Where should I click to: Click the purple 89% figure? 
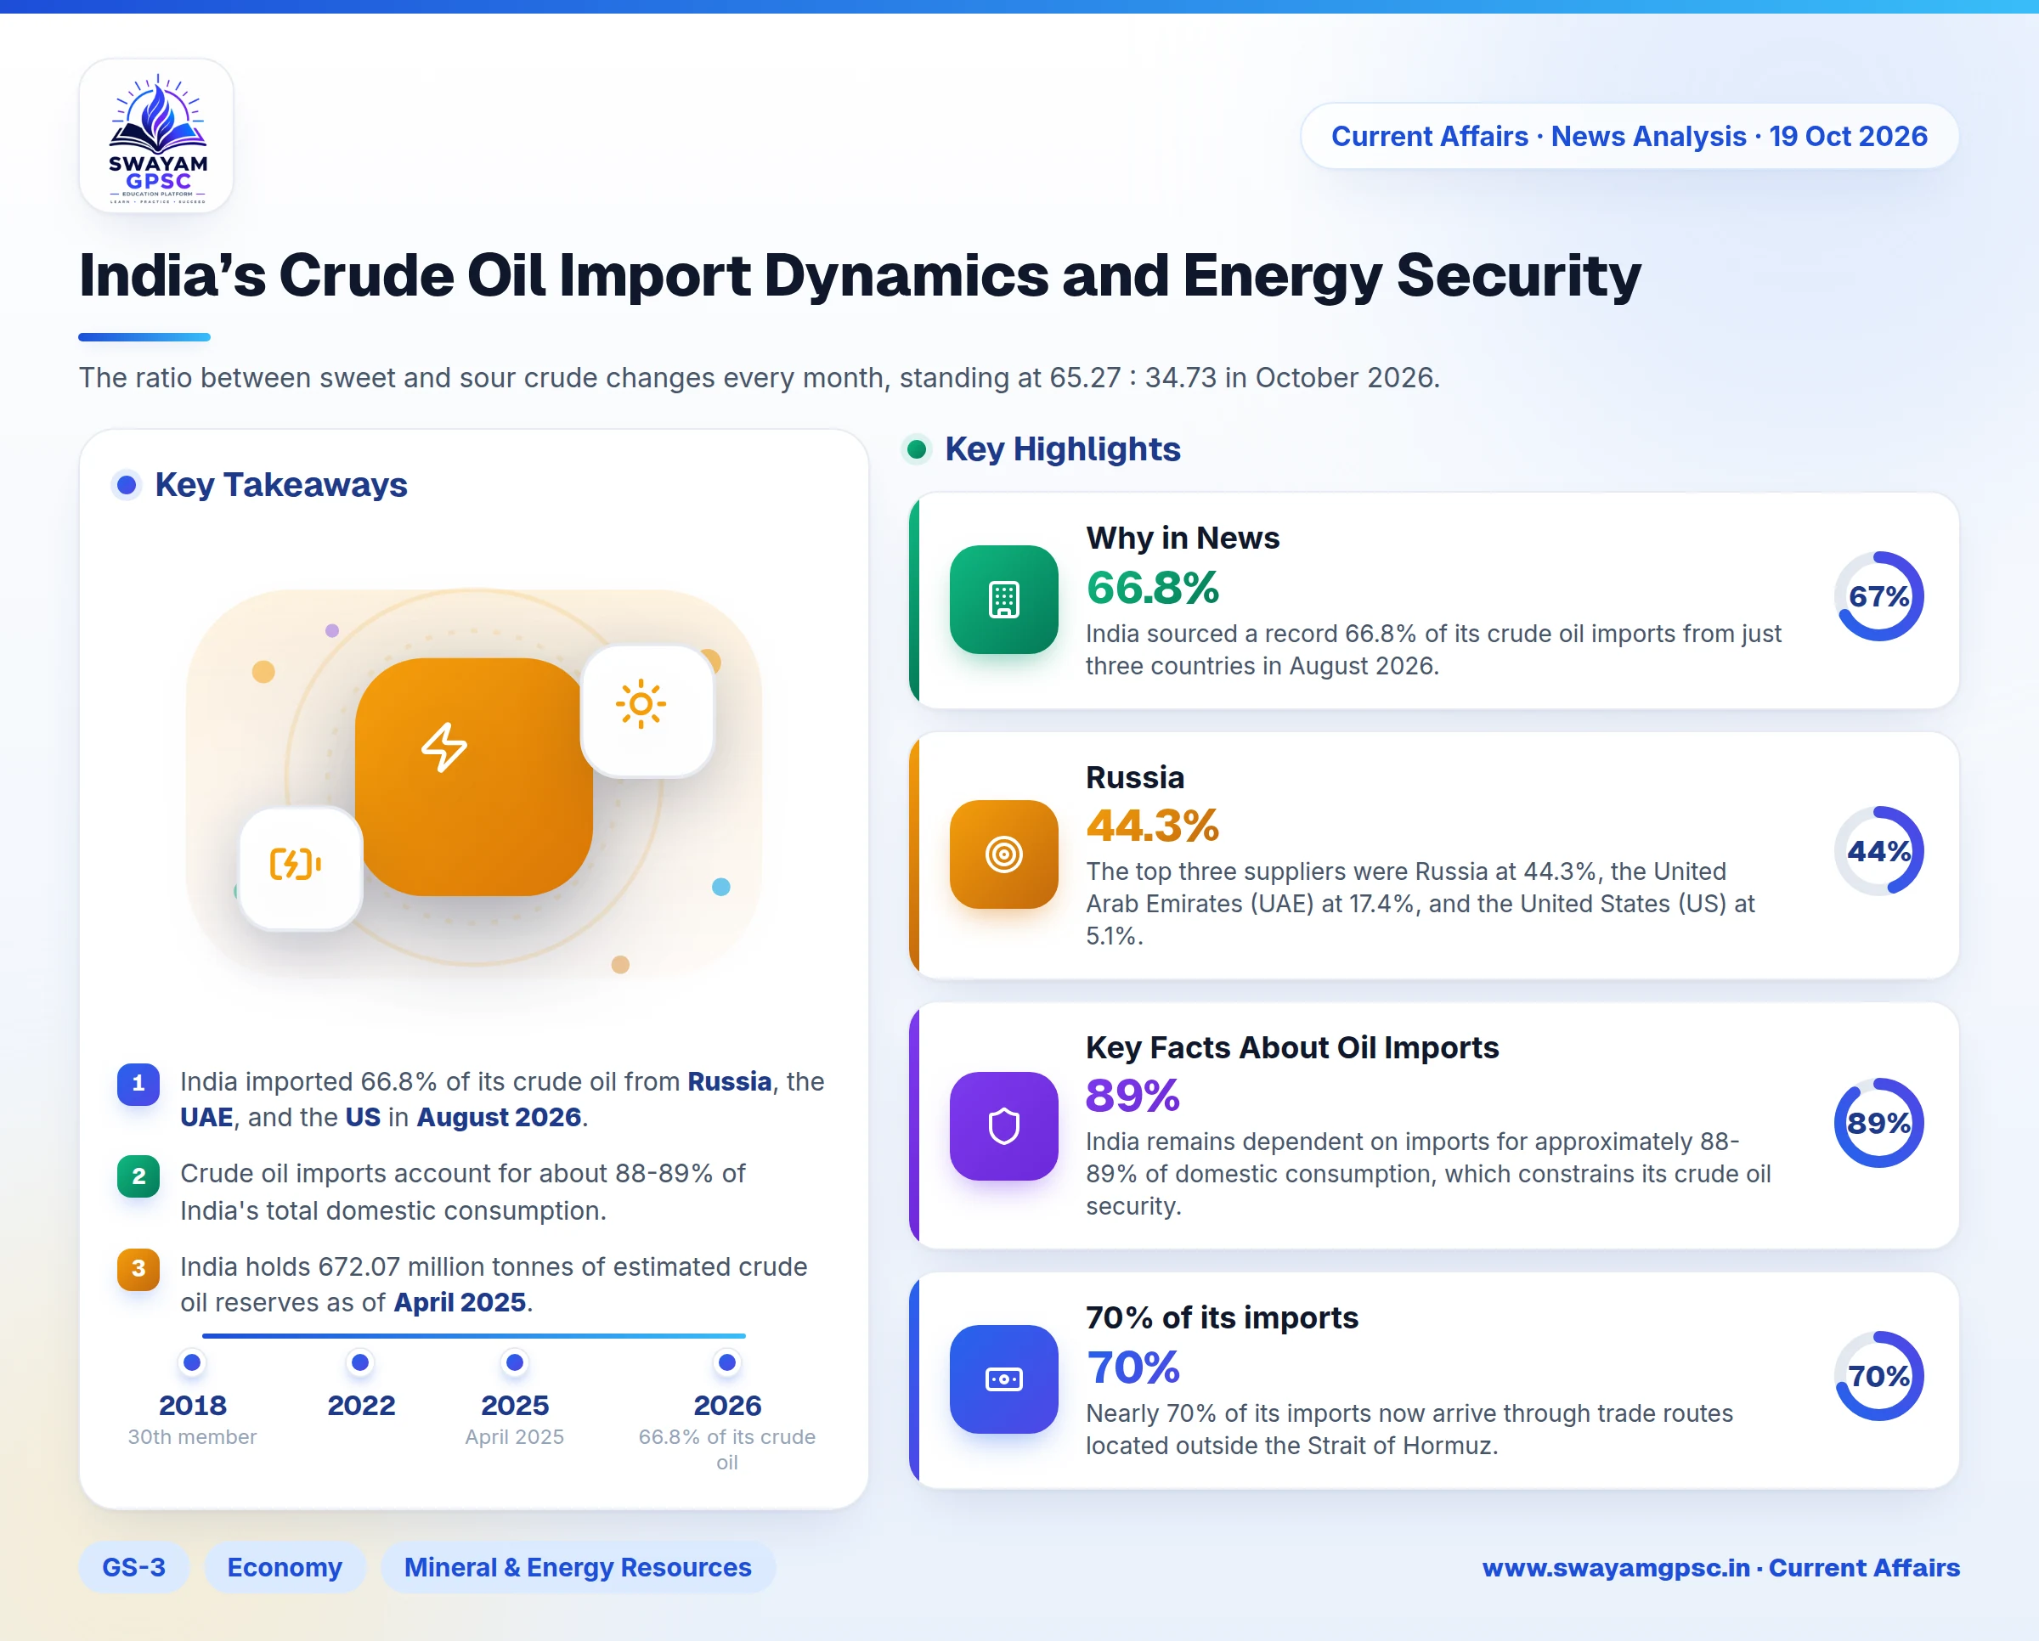1133,1097
